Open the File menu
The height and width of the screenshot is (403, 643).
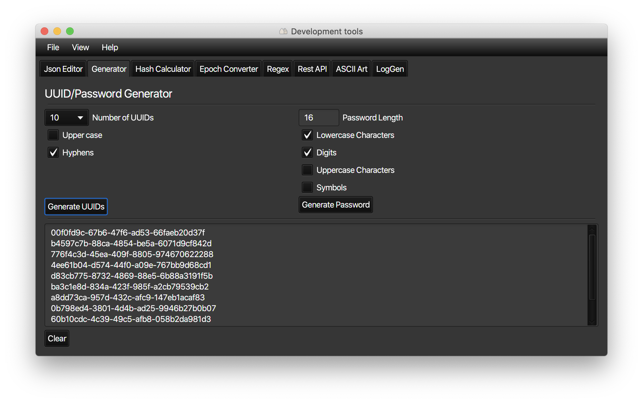pyautogui.click(x=53, y=47)
